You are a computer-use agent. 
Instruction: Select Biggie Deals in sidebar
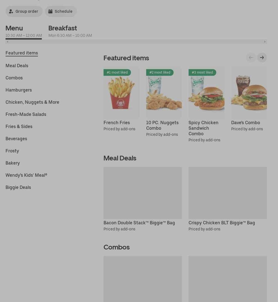18,187
